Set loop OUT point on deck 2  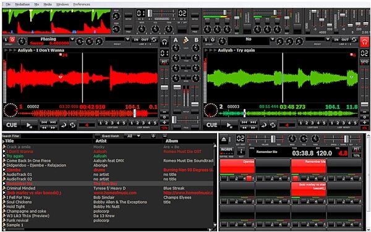(x=345, y=39)
